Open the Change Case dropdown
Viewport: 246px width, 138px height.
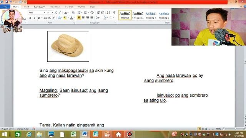[66, 13]
